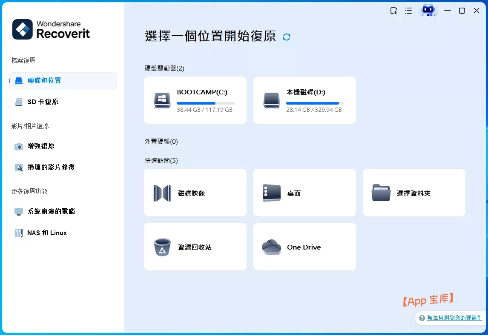This screenshot has width=488, height=335.
Task: Select the BOOTCAMP(C:) drive
Action: pyautogui.click(x=195, y=100)
